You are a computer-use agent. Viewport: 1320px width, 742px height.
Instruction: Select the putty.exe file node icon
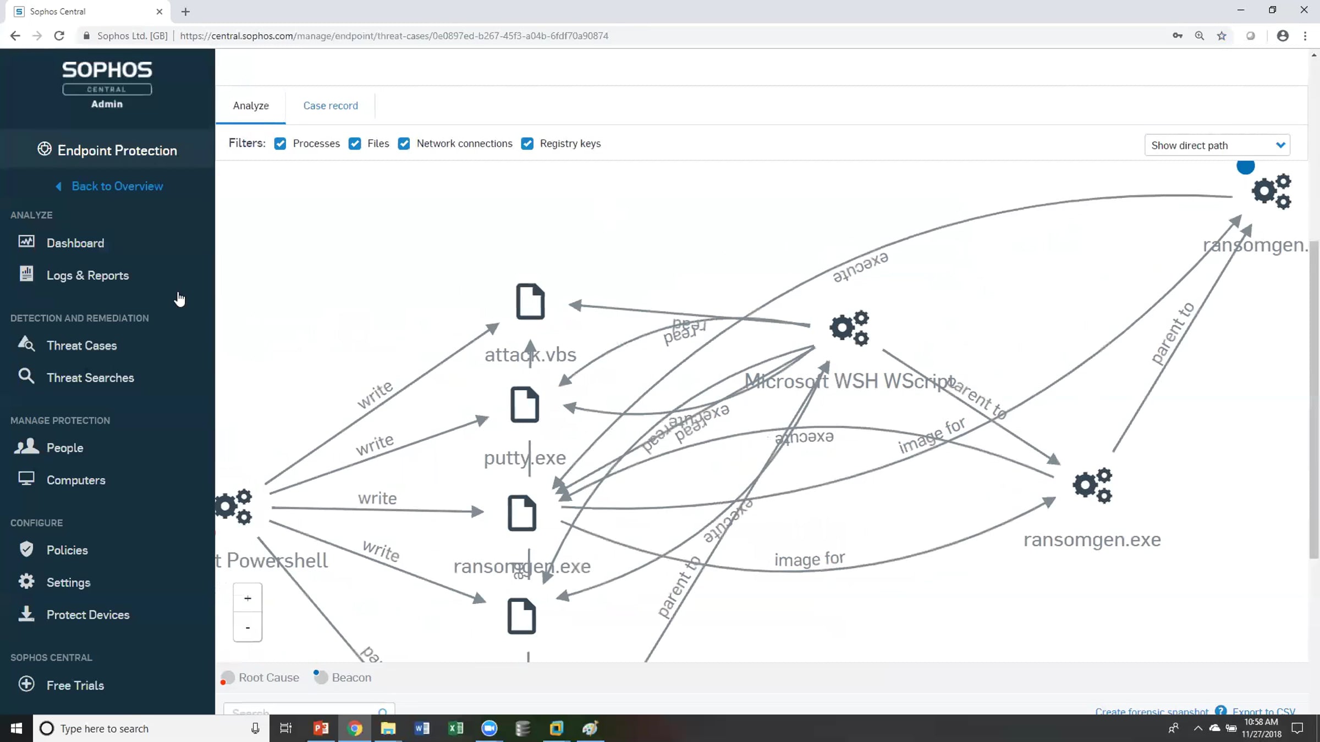tap(524, 405)
